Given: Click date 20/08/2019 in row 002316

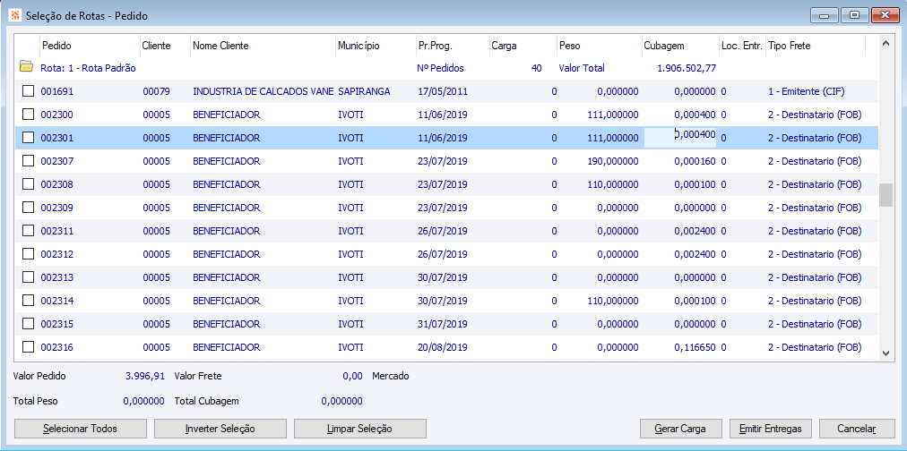Looking at the screenshot, I should [443, 347].
